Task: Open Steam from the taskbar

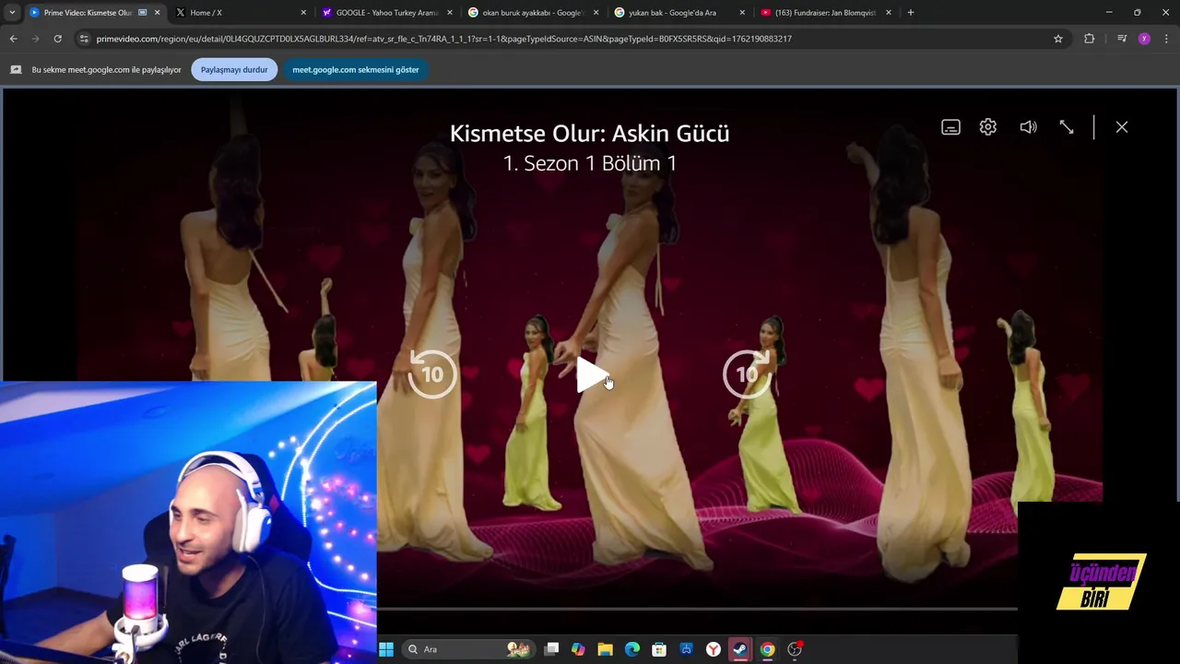Action: point(740,649)
